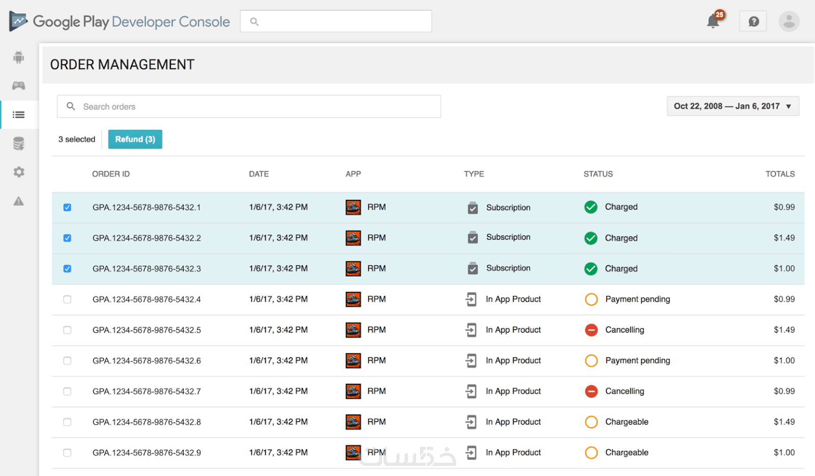The image size is (815, 476).
Task: Click the STATUS column header
Action: [x=598, y=174]
